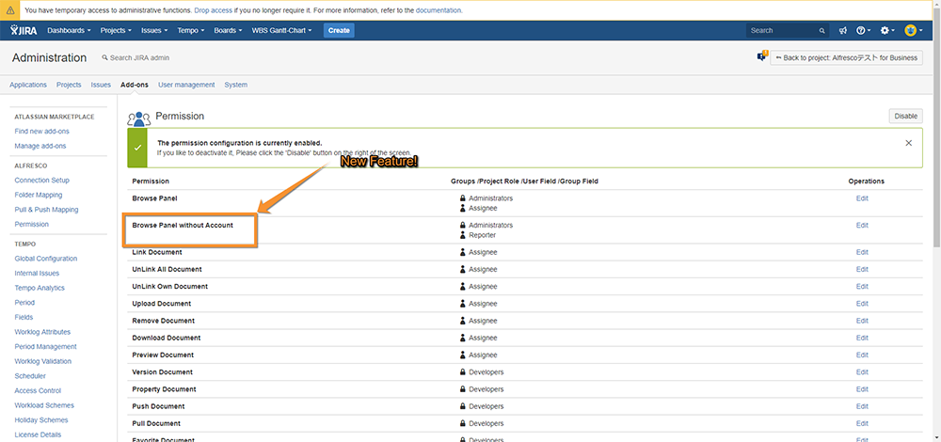Click the JIRA logo

pyautogui.click(x=24, y=30)
